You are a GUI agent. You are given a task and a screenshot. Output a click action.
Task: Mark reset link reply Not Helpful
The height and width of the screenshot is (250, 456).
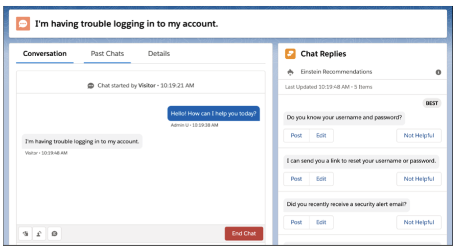point(419,179)
